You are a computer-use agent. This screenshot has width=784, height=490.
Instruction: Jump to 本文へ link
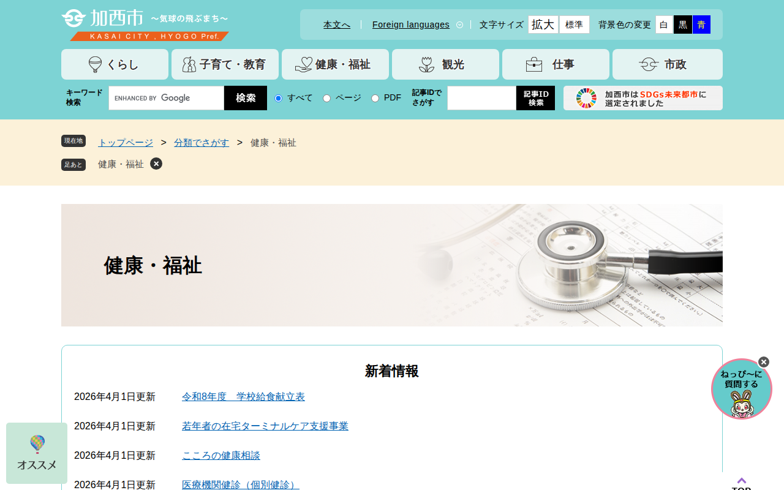pos(337,24)
